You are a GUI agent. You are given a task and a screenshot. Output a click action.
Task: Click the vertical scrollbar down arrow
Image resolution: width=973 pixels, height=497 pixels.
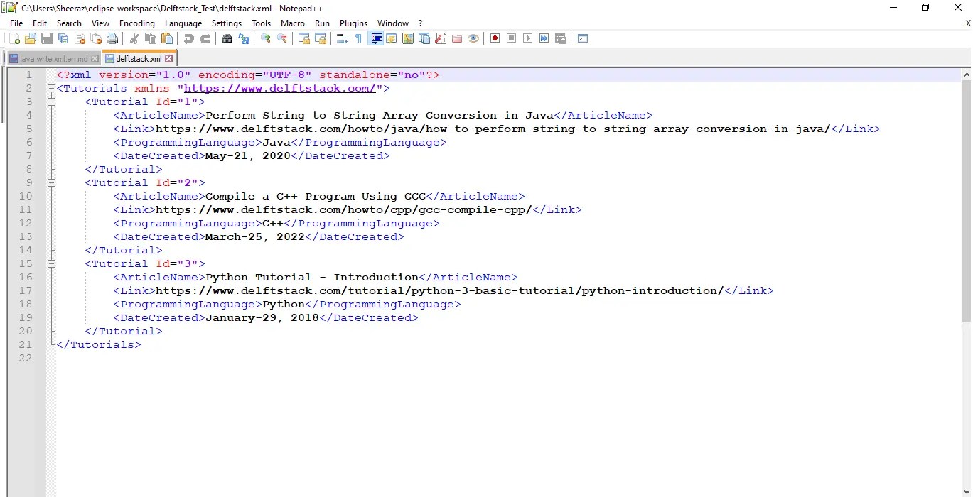point(966,491)
